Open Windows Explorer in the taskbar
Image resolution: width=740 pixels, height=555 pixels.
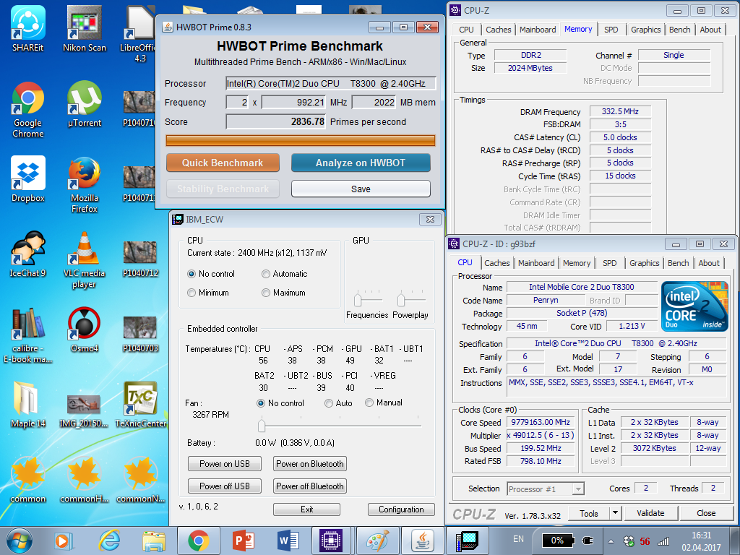(x=154, y=541)
